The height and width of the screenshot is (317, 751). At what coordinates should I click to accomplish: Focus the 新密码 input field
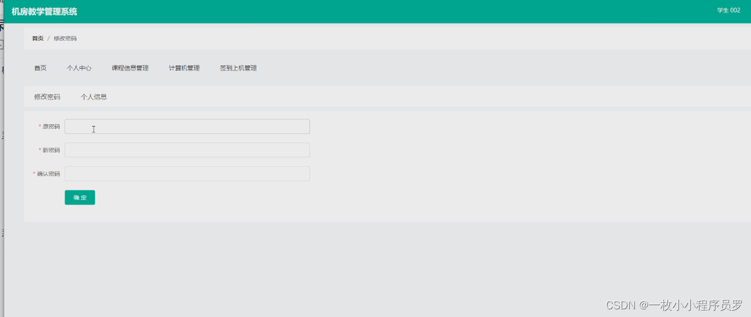(187, 150)
